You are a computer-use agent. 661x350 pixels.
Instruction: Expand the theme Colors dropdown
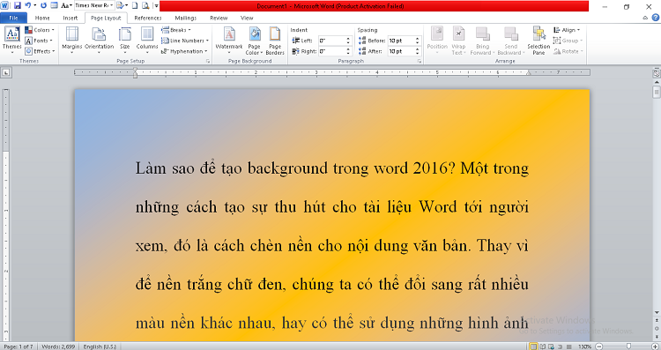click(x=40, y=30)
